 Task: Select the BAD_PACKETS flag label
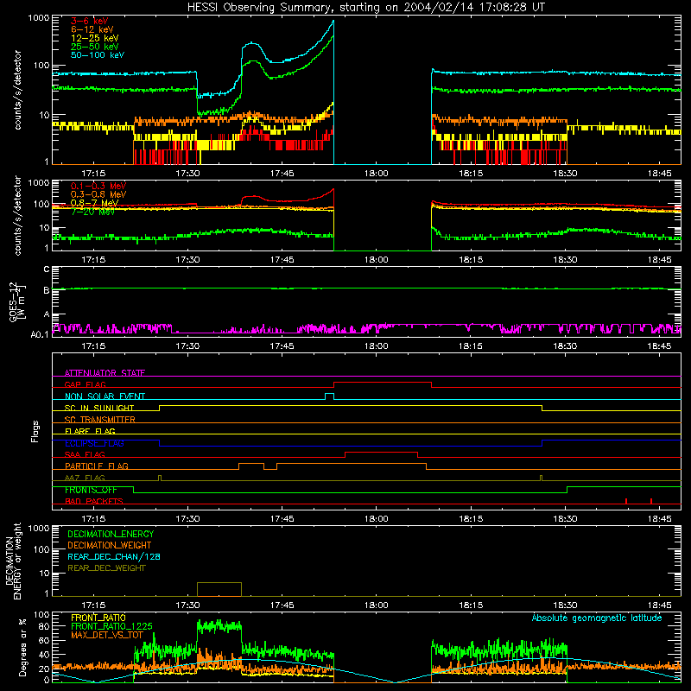pyautogui.click(x=94, y=501)
